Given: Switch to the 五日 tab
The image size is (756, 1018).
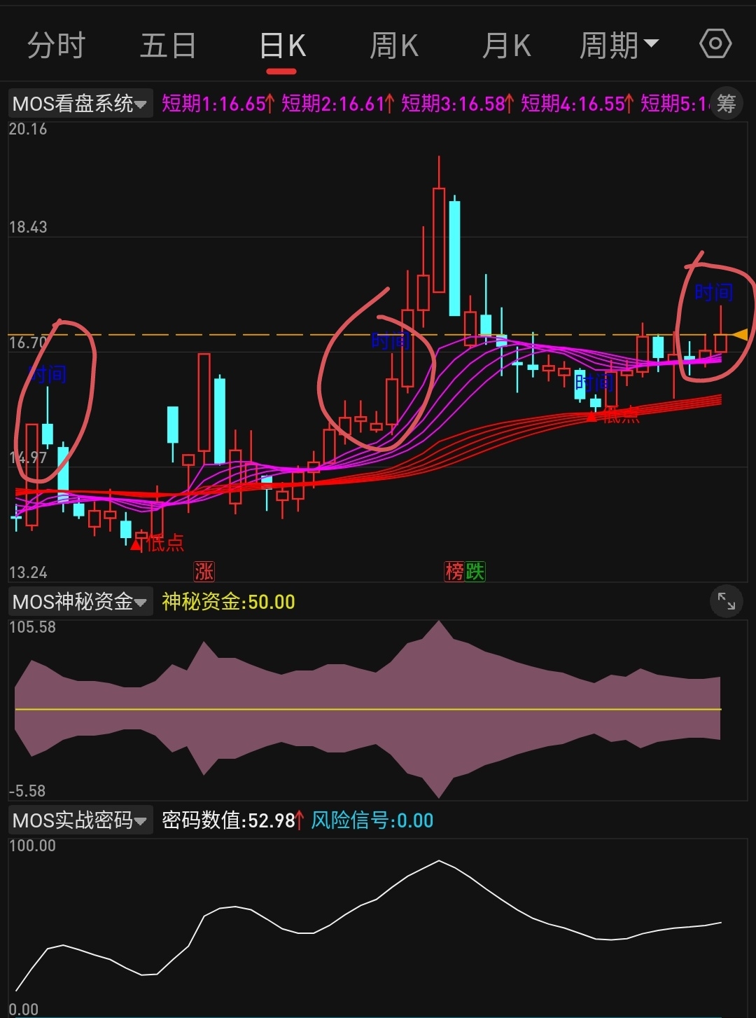Looking at the screenshot, I should (168, 46).
